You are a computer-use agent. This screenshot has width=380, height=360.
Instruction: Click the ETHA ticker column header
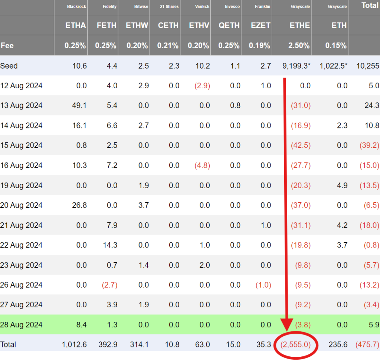click(76, 26)
